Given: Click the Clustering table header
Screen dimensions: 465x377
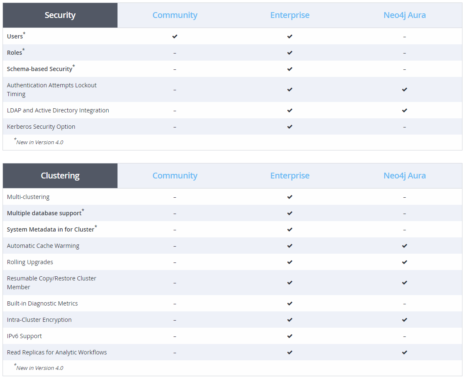Looking at the screenshot, I should 60,176.
